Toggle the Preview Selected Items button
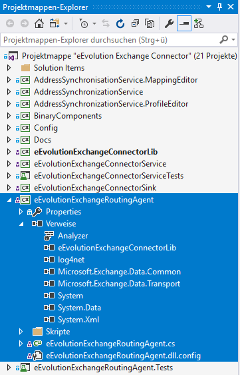Viewport: 240px width, 375px height. tap(184, 23)
